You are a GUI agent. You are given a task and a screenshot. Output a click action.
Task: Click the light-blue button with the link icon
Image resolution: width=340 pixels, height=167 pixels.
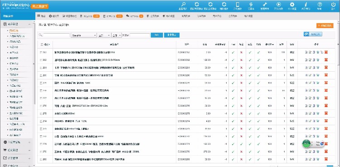pyautogui.click(x=313, y=34)
